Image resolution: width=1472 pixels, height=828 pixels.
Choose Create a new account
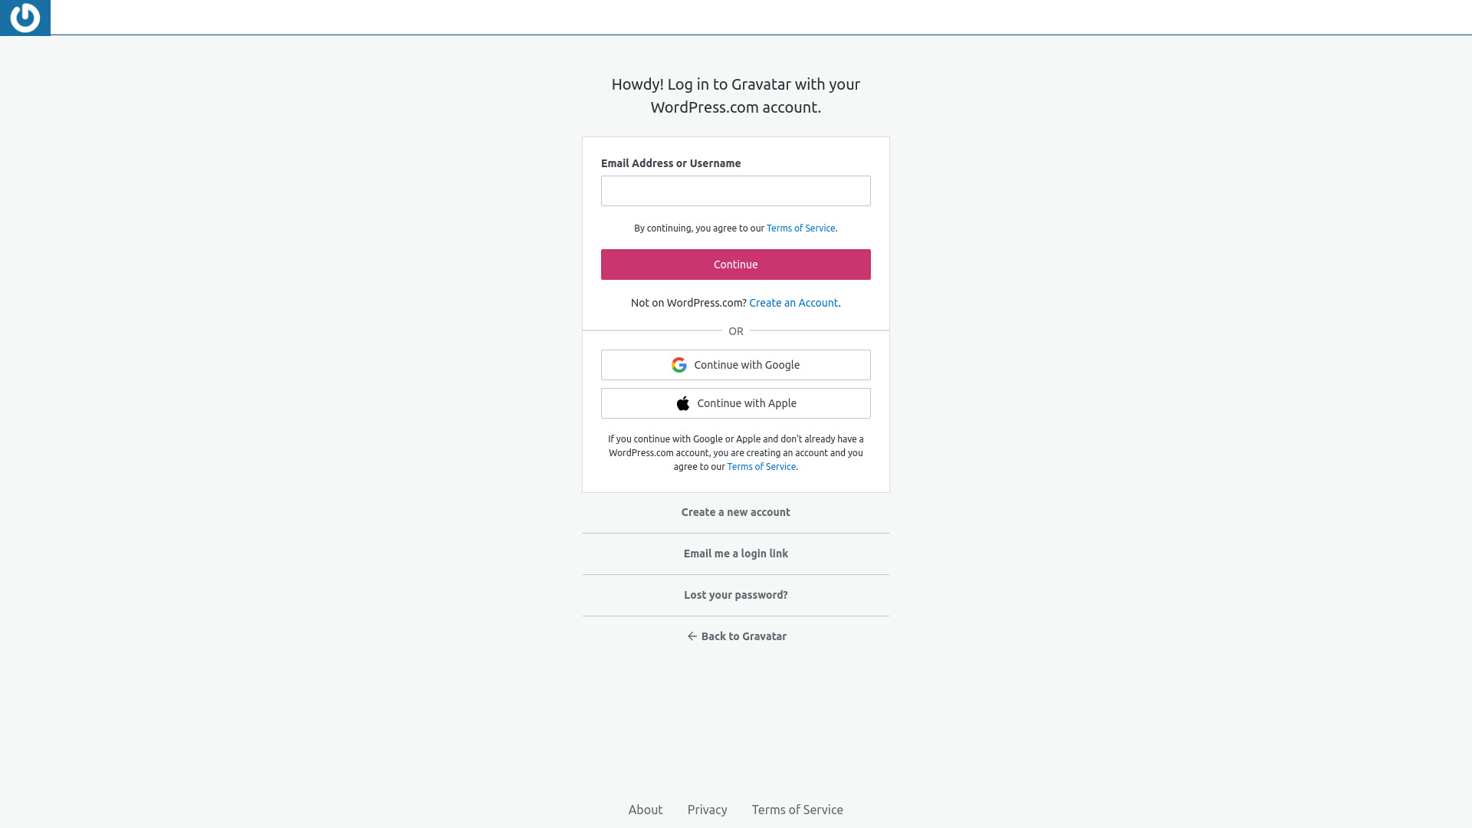pos(736,512)
